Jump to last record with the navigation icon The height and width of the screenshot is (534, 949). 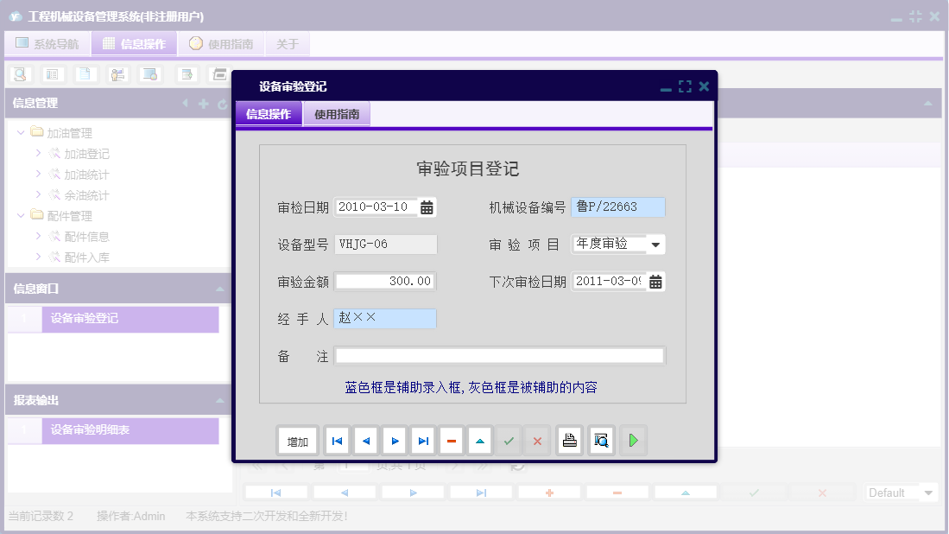tap(422, 440)
